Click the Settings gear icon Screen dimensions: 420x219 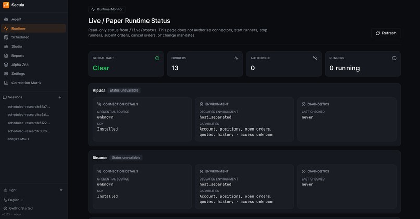pyautogui.click(x=6, y=74)
